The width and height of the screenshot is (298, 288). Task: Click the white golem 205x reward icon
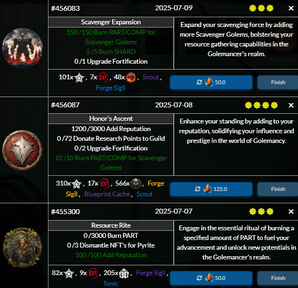tap(124, 273)
